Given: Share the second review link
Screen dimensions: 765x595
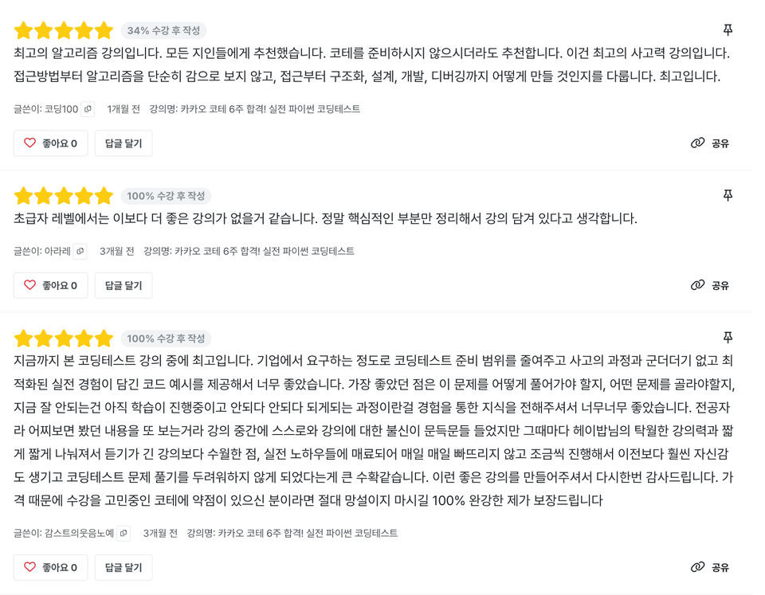Looking at the screenshot, I should point(710,285).
